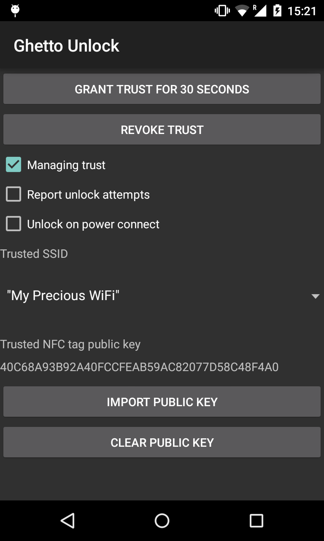This screenshot has height=541, width=324.
Task: Enable Report unlock attempts checkbox
Action: coord(13,194)
